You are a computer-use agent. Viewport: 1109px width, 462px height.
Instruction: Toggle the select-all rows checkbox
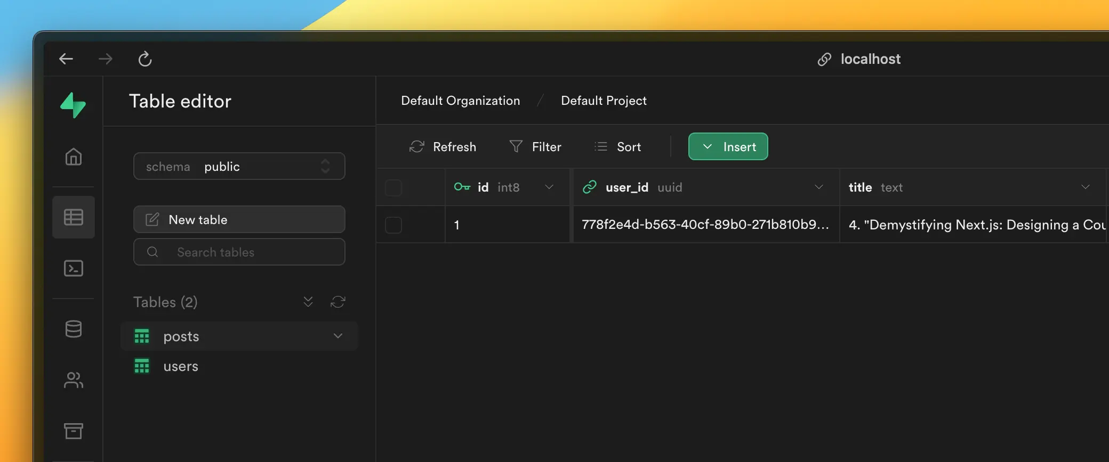pos(393,188)
